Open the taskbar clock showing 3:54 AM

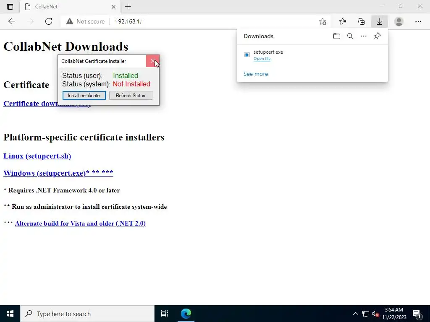[x=394, y=314]
